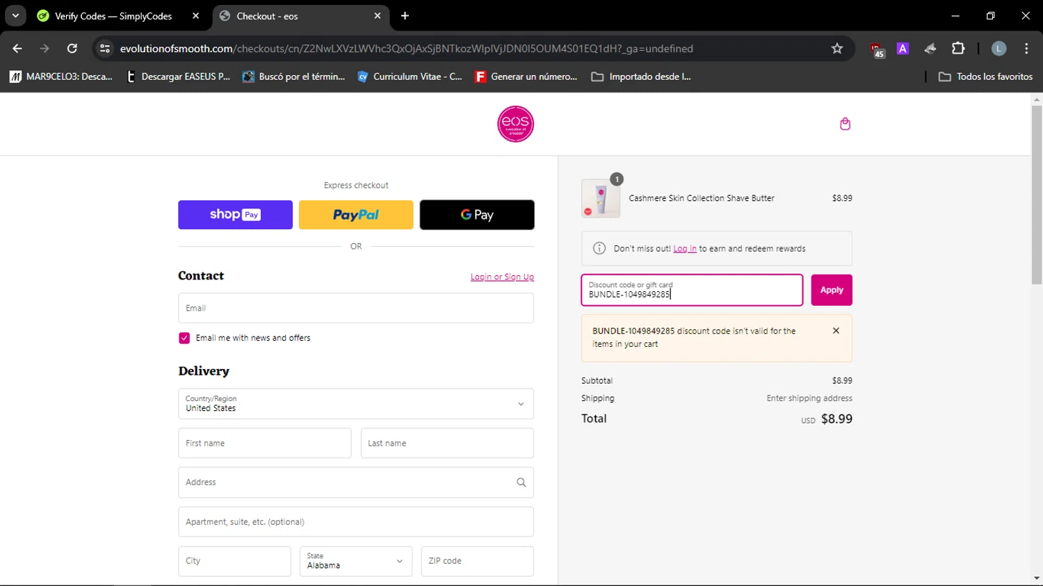This screenshot has height=586, width=1043.
Task: Click the page vertical scrollbar thumb
Action: tap(1037, 195)
